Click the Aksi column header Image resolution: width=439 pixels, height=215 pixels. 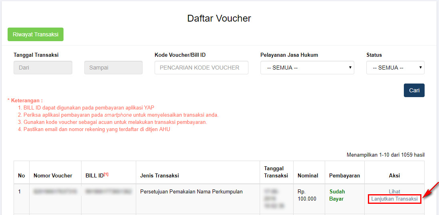(x=395, y=176)
